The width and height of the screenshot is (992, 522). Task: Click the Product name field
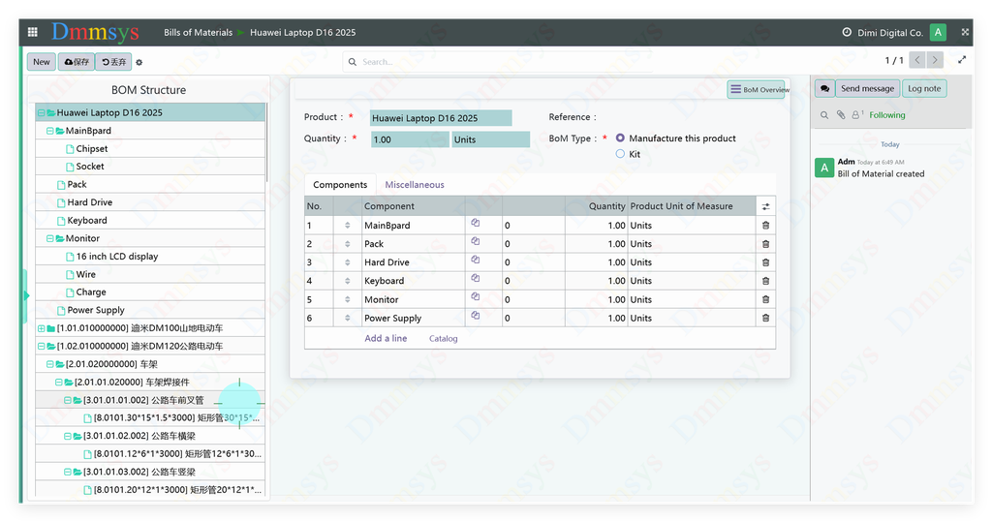(x=441, y=118)
